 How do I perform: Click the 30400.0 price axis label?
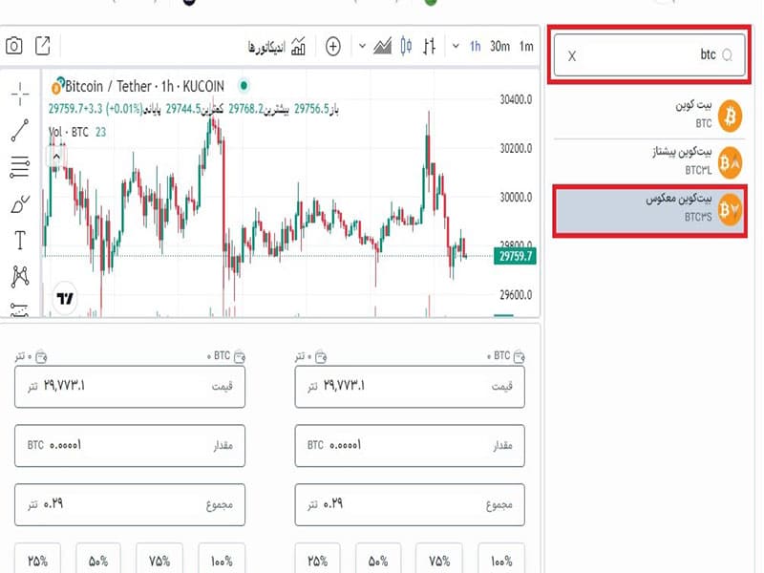pyautogui.click(x=516, y=100)
